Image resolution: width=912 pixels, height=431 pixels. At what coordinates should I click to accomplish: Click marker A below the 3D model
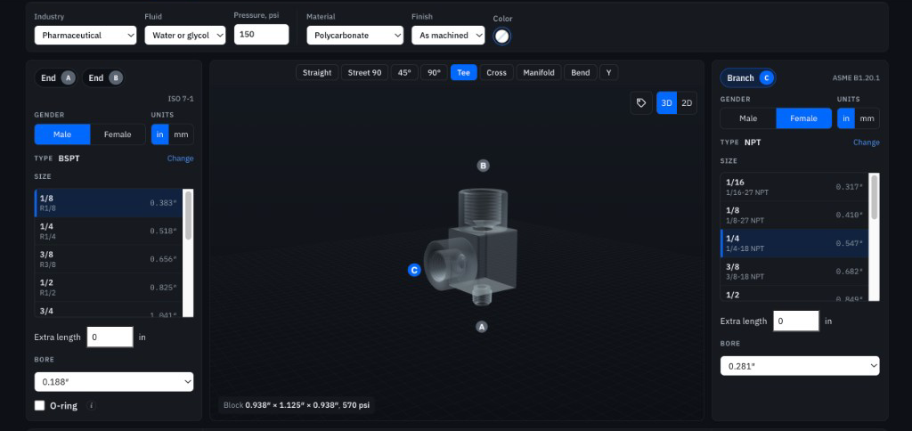[x=481, y=327]
